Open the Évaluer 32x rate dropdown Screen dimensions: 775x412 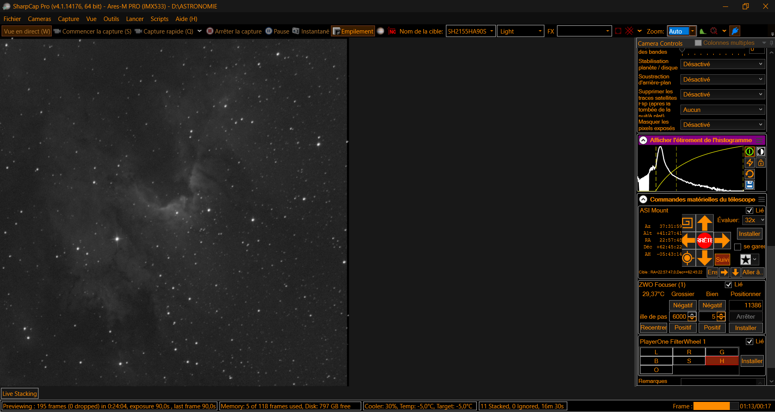click(x=753, y=220)
